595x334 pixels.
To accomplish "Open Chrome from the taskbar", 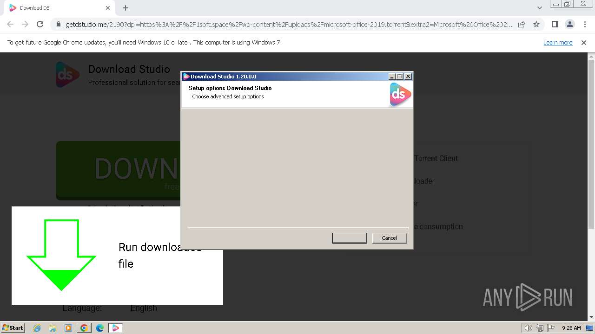I will pyautogui.click(x=84, y=328).
